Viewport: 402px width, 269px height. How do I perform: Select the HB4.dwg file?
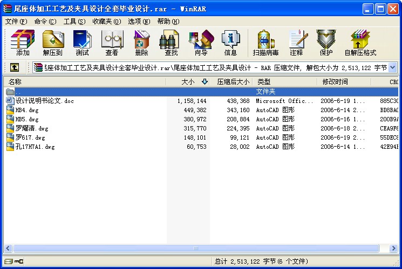(27, 110)
